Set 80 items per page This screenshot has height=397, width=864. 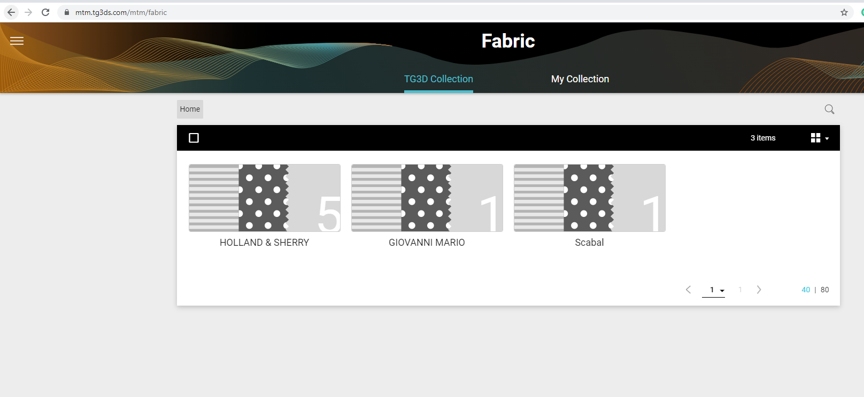click(x=825, y=290)
